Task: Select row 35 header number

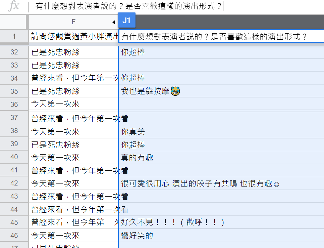Action: click(14, 91)
